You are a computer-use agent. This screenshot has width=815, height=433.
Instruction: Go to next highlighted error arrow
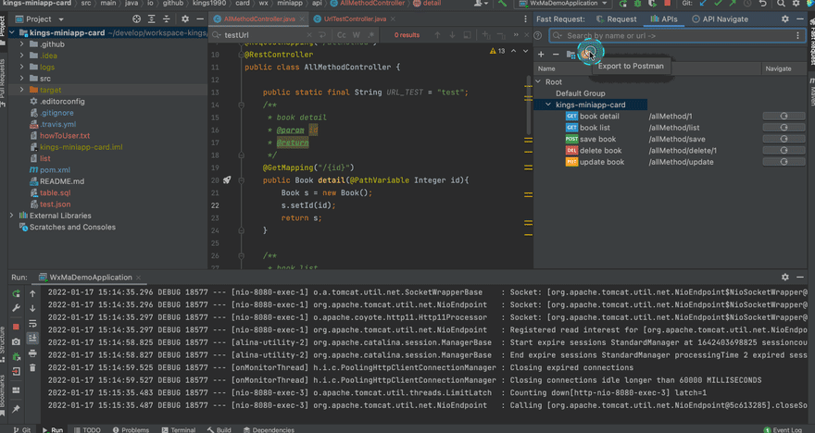tap(525, 51)
